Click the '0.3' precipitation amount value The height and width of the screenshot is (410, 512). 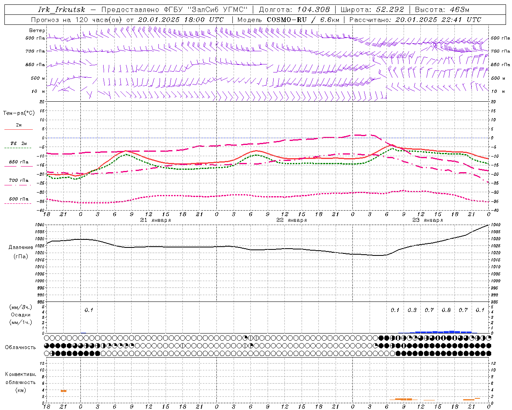tap(412, 310)
